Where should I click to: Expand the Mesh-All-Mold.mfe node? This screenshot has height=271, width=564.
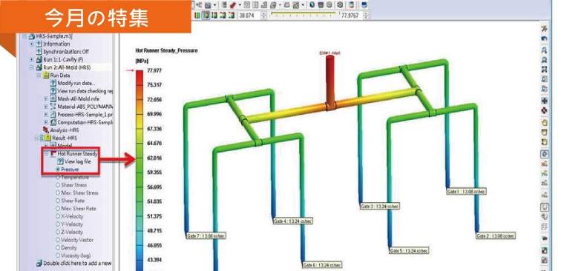coord(46,98)
